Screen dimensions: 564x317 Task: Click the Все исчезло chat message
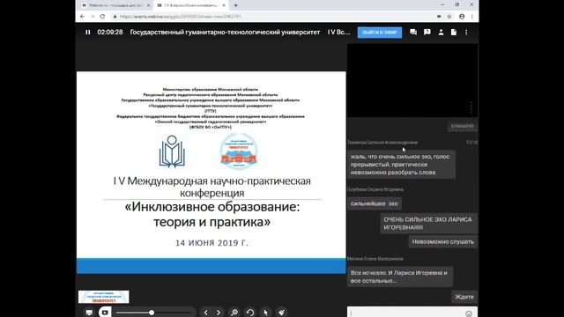tap(400, 276)
